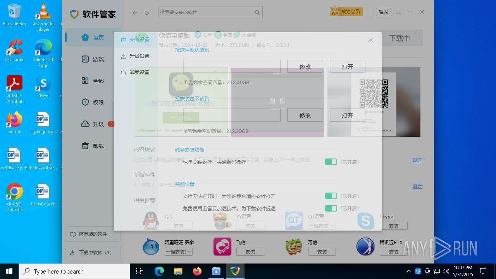Open cutdisease.rtf desktop file
The width and height of the screenshot is (496, 279).
click(x=14, y=159)
